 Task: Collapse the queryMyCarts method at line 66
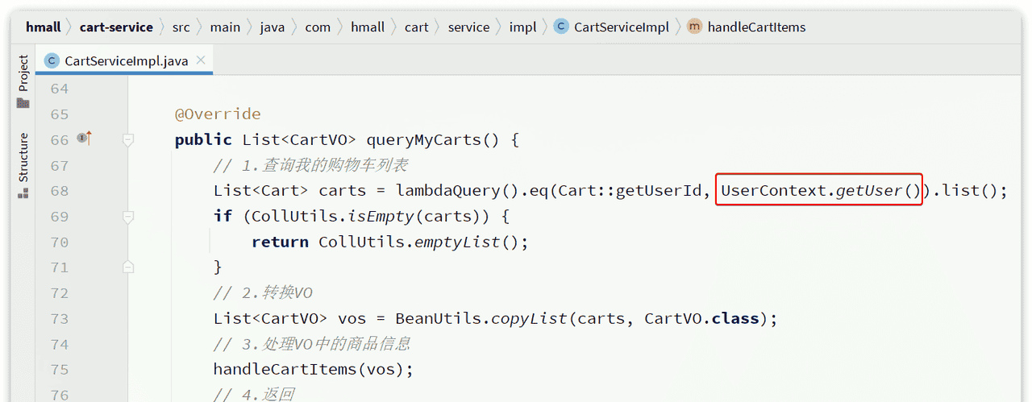pyautogui.click(x=127, y=139)
